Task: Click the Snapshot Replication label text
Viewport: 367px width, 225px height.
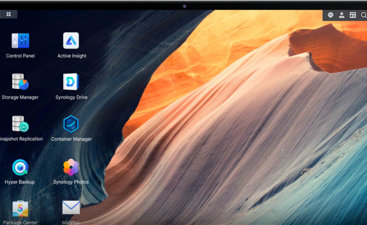Action: 21,139
